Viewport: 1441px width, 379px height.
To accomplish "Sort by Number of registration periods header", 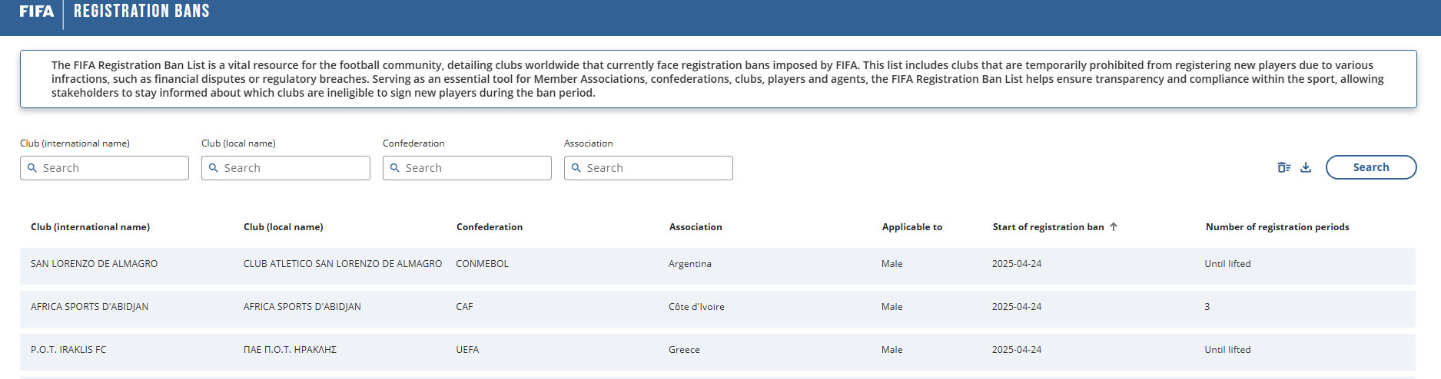I will click(x=1277, y=227).
